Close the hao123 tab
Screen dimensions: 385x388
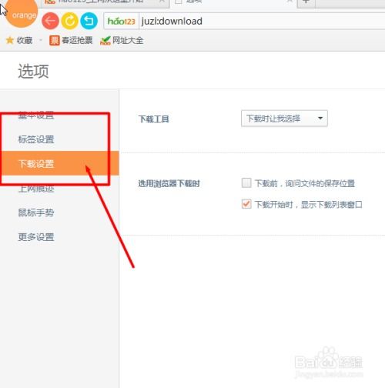tap(162, 2)
